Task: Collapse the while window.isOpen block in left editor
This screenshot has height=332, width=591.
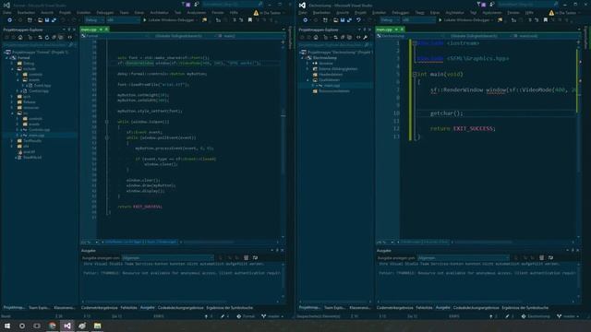Action: tap(107, 122)
